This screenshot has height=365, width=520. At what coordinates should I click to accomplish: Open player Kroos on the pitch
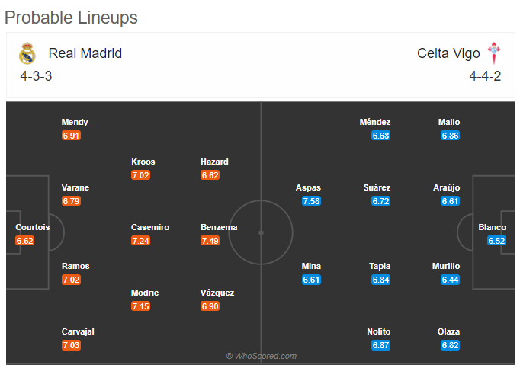point(143,162)
